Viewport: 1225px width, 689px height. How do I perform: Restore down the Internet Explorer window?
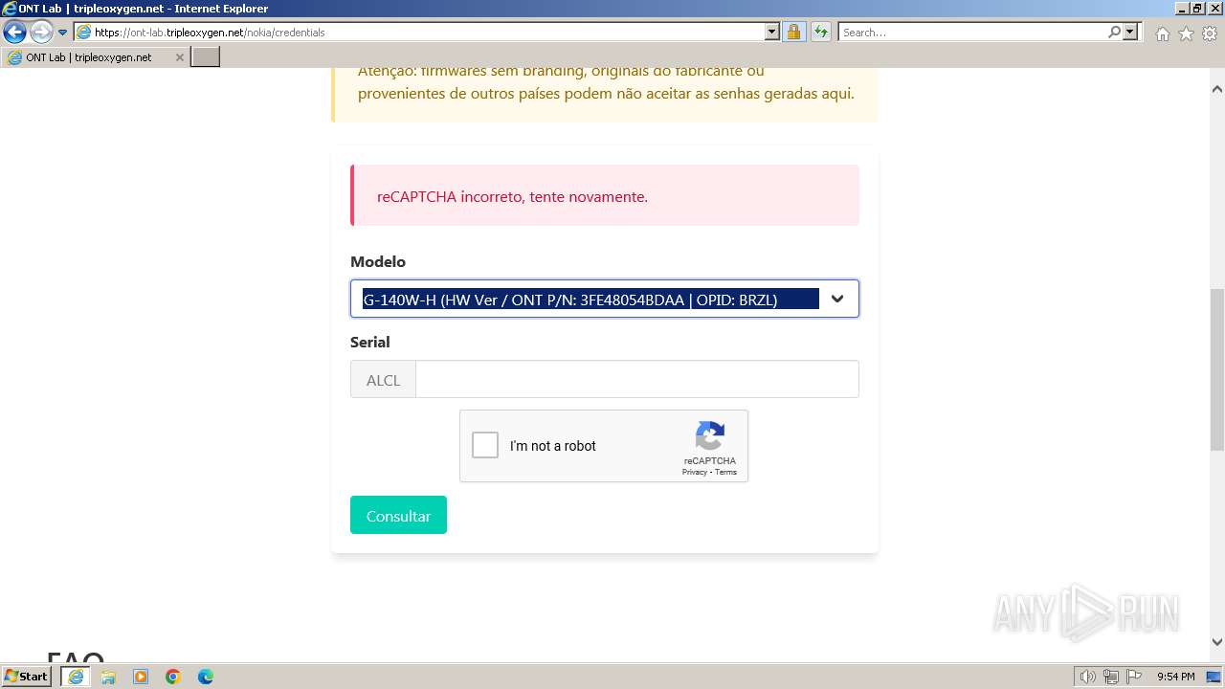tap(1197, 8)
